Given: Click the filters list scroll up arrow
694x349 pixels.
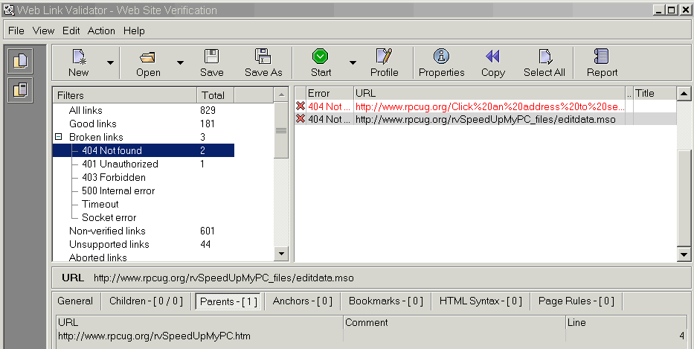Looking at the screenshot, I should tap(281, 95).
